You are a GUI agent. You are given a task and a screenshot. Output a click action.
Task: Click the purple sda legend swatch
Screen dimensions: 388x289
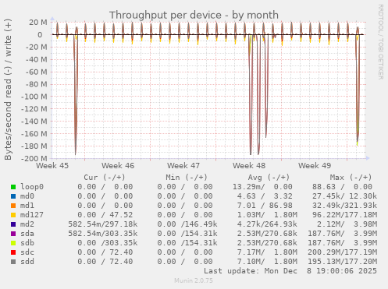point(13,234)
